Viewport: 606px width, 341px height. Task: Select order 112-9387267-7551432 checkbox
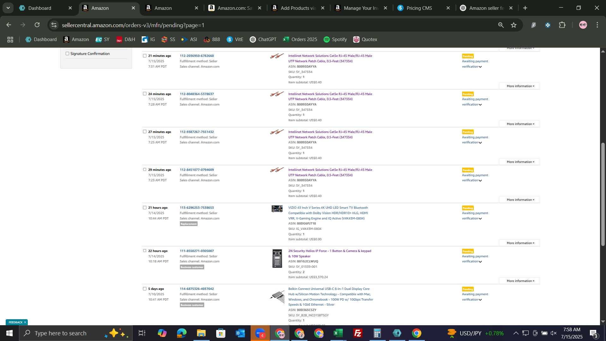(x=145, y=131)
